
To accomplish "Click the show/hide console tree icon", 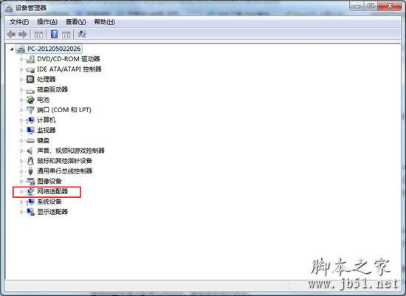I will tap(38, 34).
